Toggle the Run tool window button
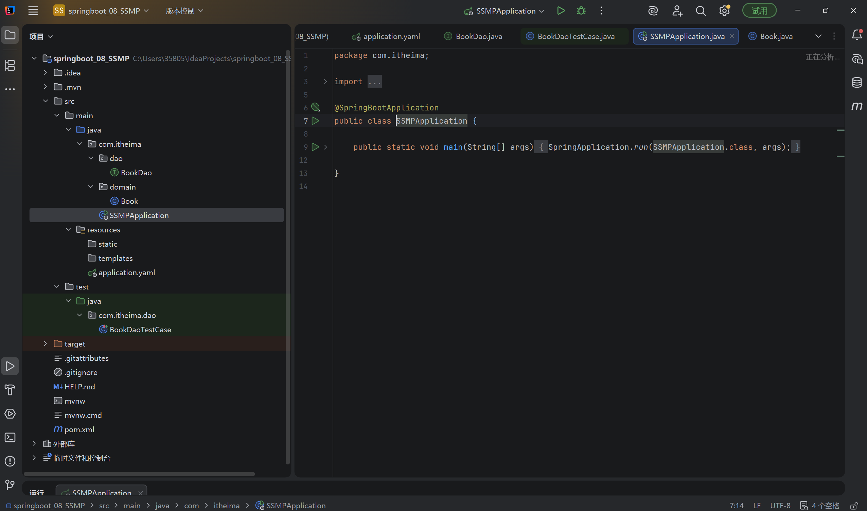The height and width of the screenshot is (511, 867). click(x=10, y=366)
